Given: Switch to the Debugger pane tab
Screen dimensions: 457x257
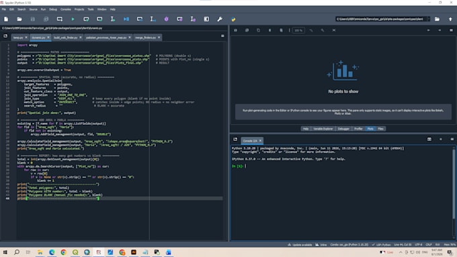Looking at the screenshot, I should pos(343,129).
